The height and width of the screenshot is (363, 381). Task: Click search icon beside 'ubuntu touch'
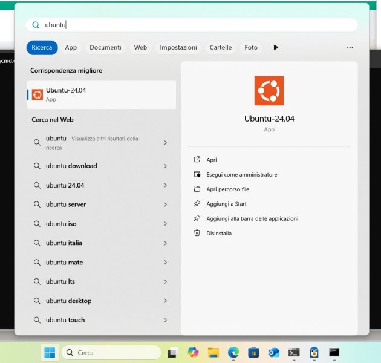pyautogui.click(x=37, y=320)
